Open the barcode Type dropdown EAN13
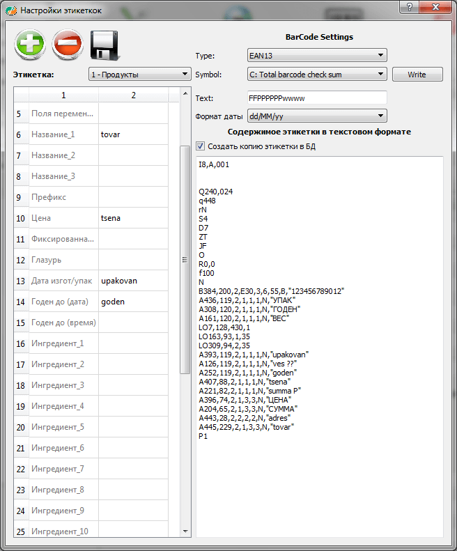 pyautogui.click(x=317, y=56)
